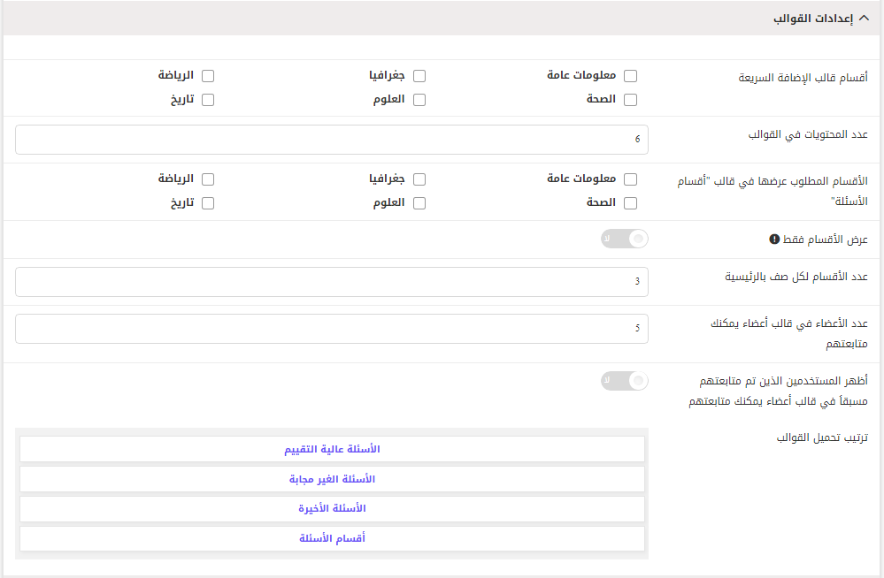Check تاريخ in أقسام الأسئلة template sections

[x=207, y=203]
